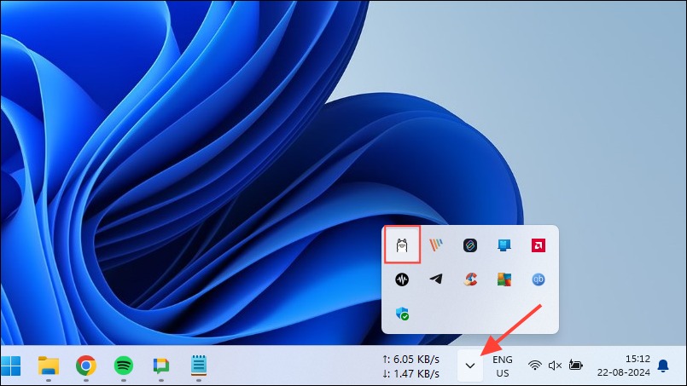Switch the ENG US input language
687x386 pixels.
coord(503,366)
